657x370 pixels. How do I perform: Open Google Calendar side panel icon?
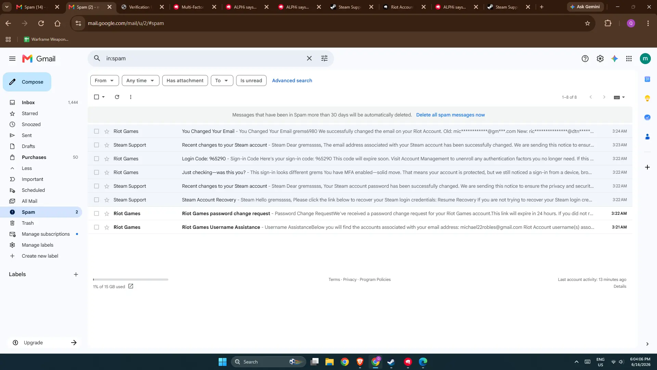[x=647, y=79]
